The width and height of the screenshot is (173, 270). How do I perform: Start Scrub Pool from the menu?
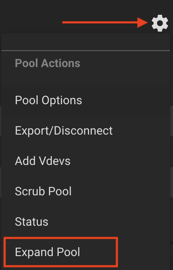[86, 191]
